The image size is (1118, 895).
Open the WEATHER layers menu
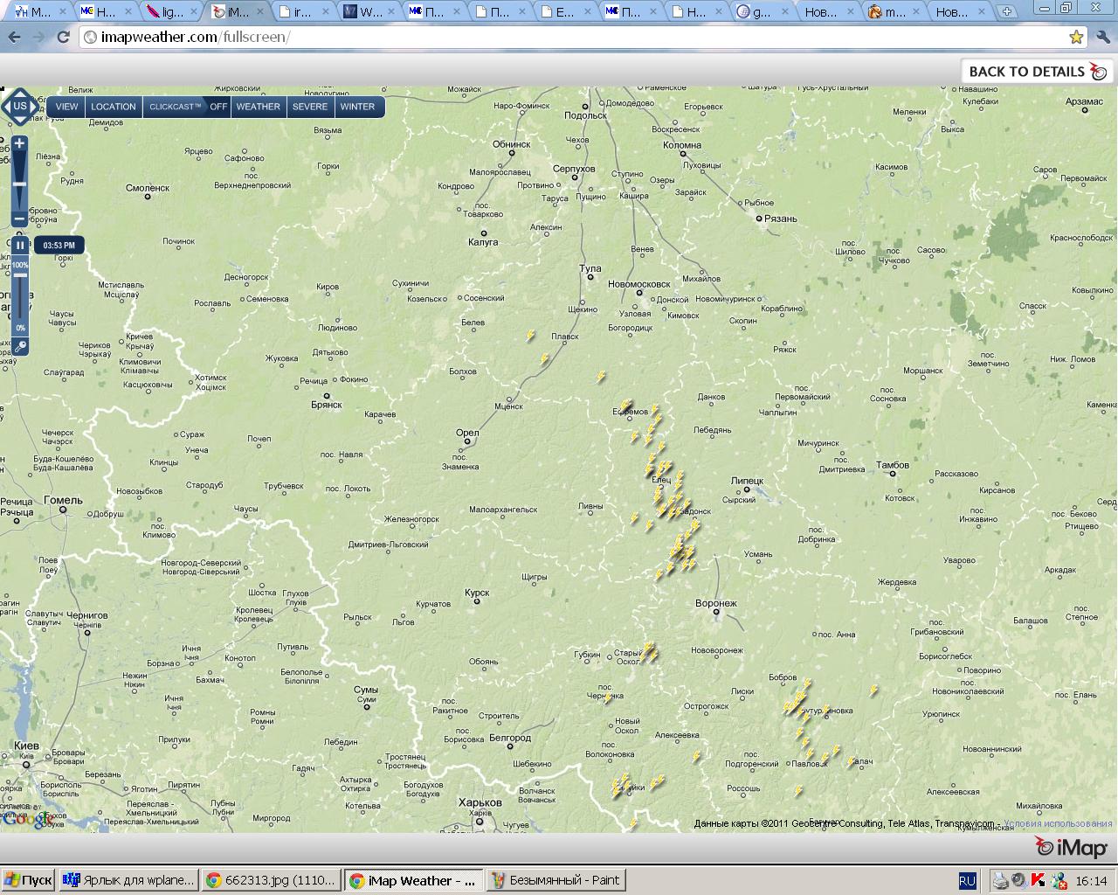tap(259, 107)
